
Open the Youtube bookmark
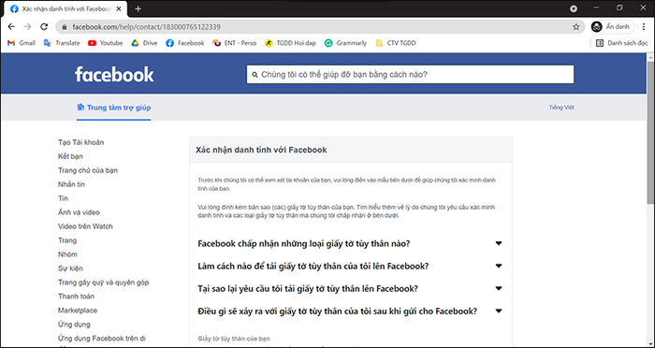[x=105, y=43]
